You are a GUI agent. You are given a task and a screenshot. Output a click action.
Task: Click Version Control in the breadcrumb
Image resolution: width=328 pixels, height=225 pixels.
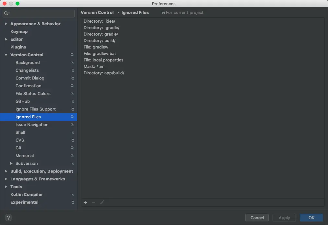click(97, 13)
